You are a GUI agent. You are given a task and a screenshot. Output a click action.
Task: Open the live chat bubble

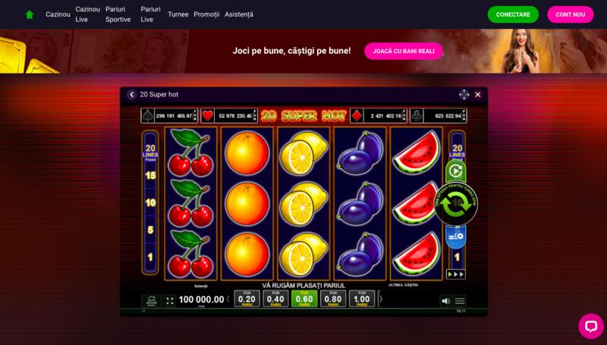pos(591,326)
